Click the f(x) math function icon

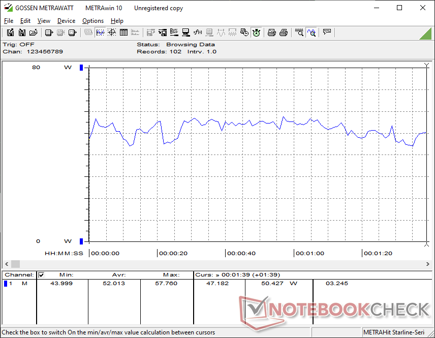pyautogui.click(x=198, y=33)
